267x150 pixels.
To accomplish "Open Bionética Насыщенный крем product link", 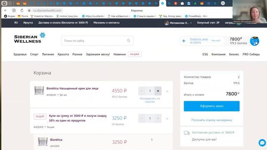I will 72,88.
